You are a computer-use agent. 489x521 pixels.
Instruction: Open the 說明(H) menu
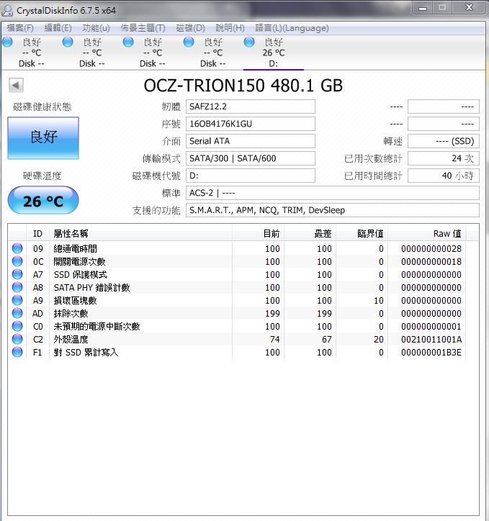[230, 28]
